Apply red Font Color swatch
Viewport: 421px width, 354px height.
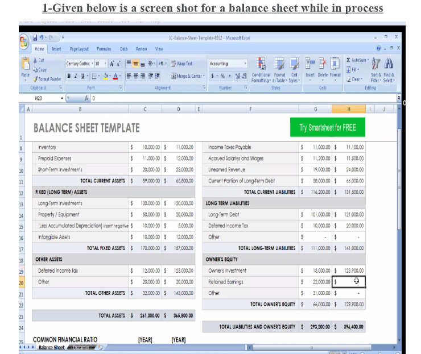tap(115, 76)
